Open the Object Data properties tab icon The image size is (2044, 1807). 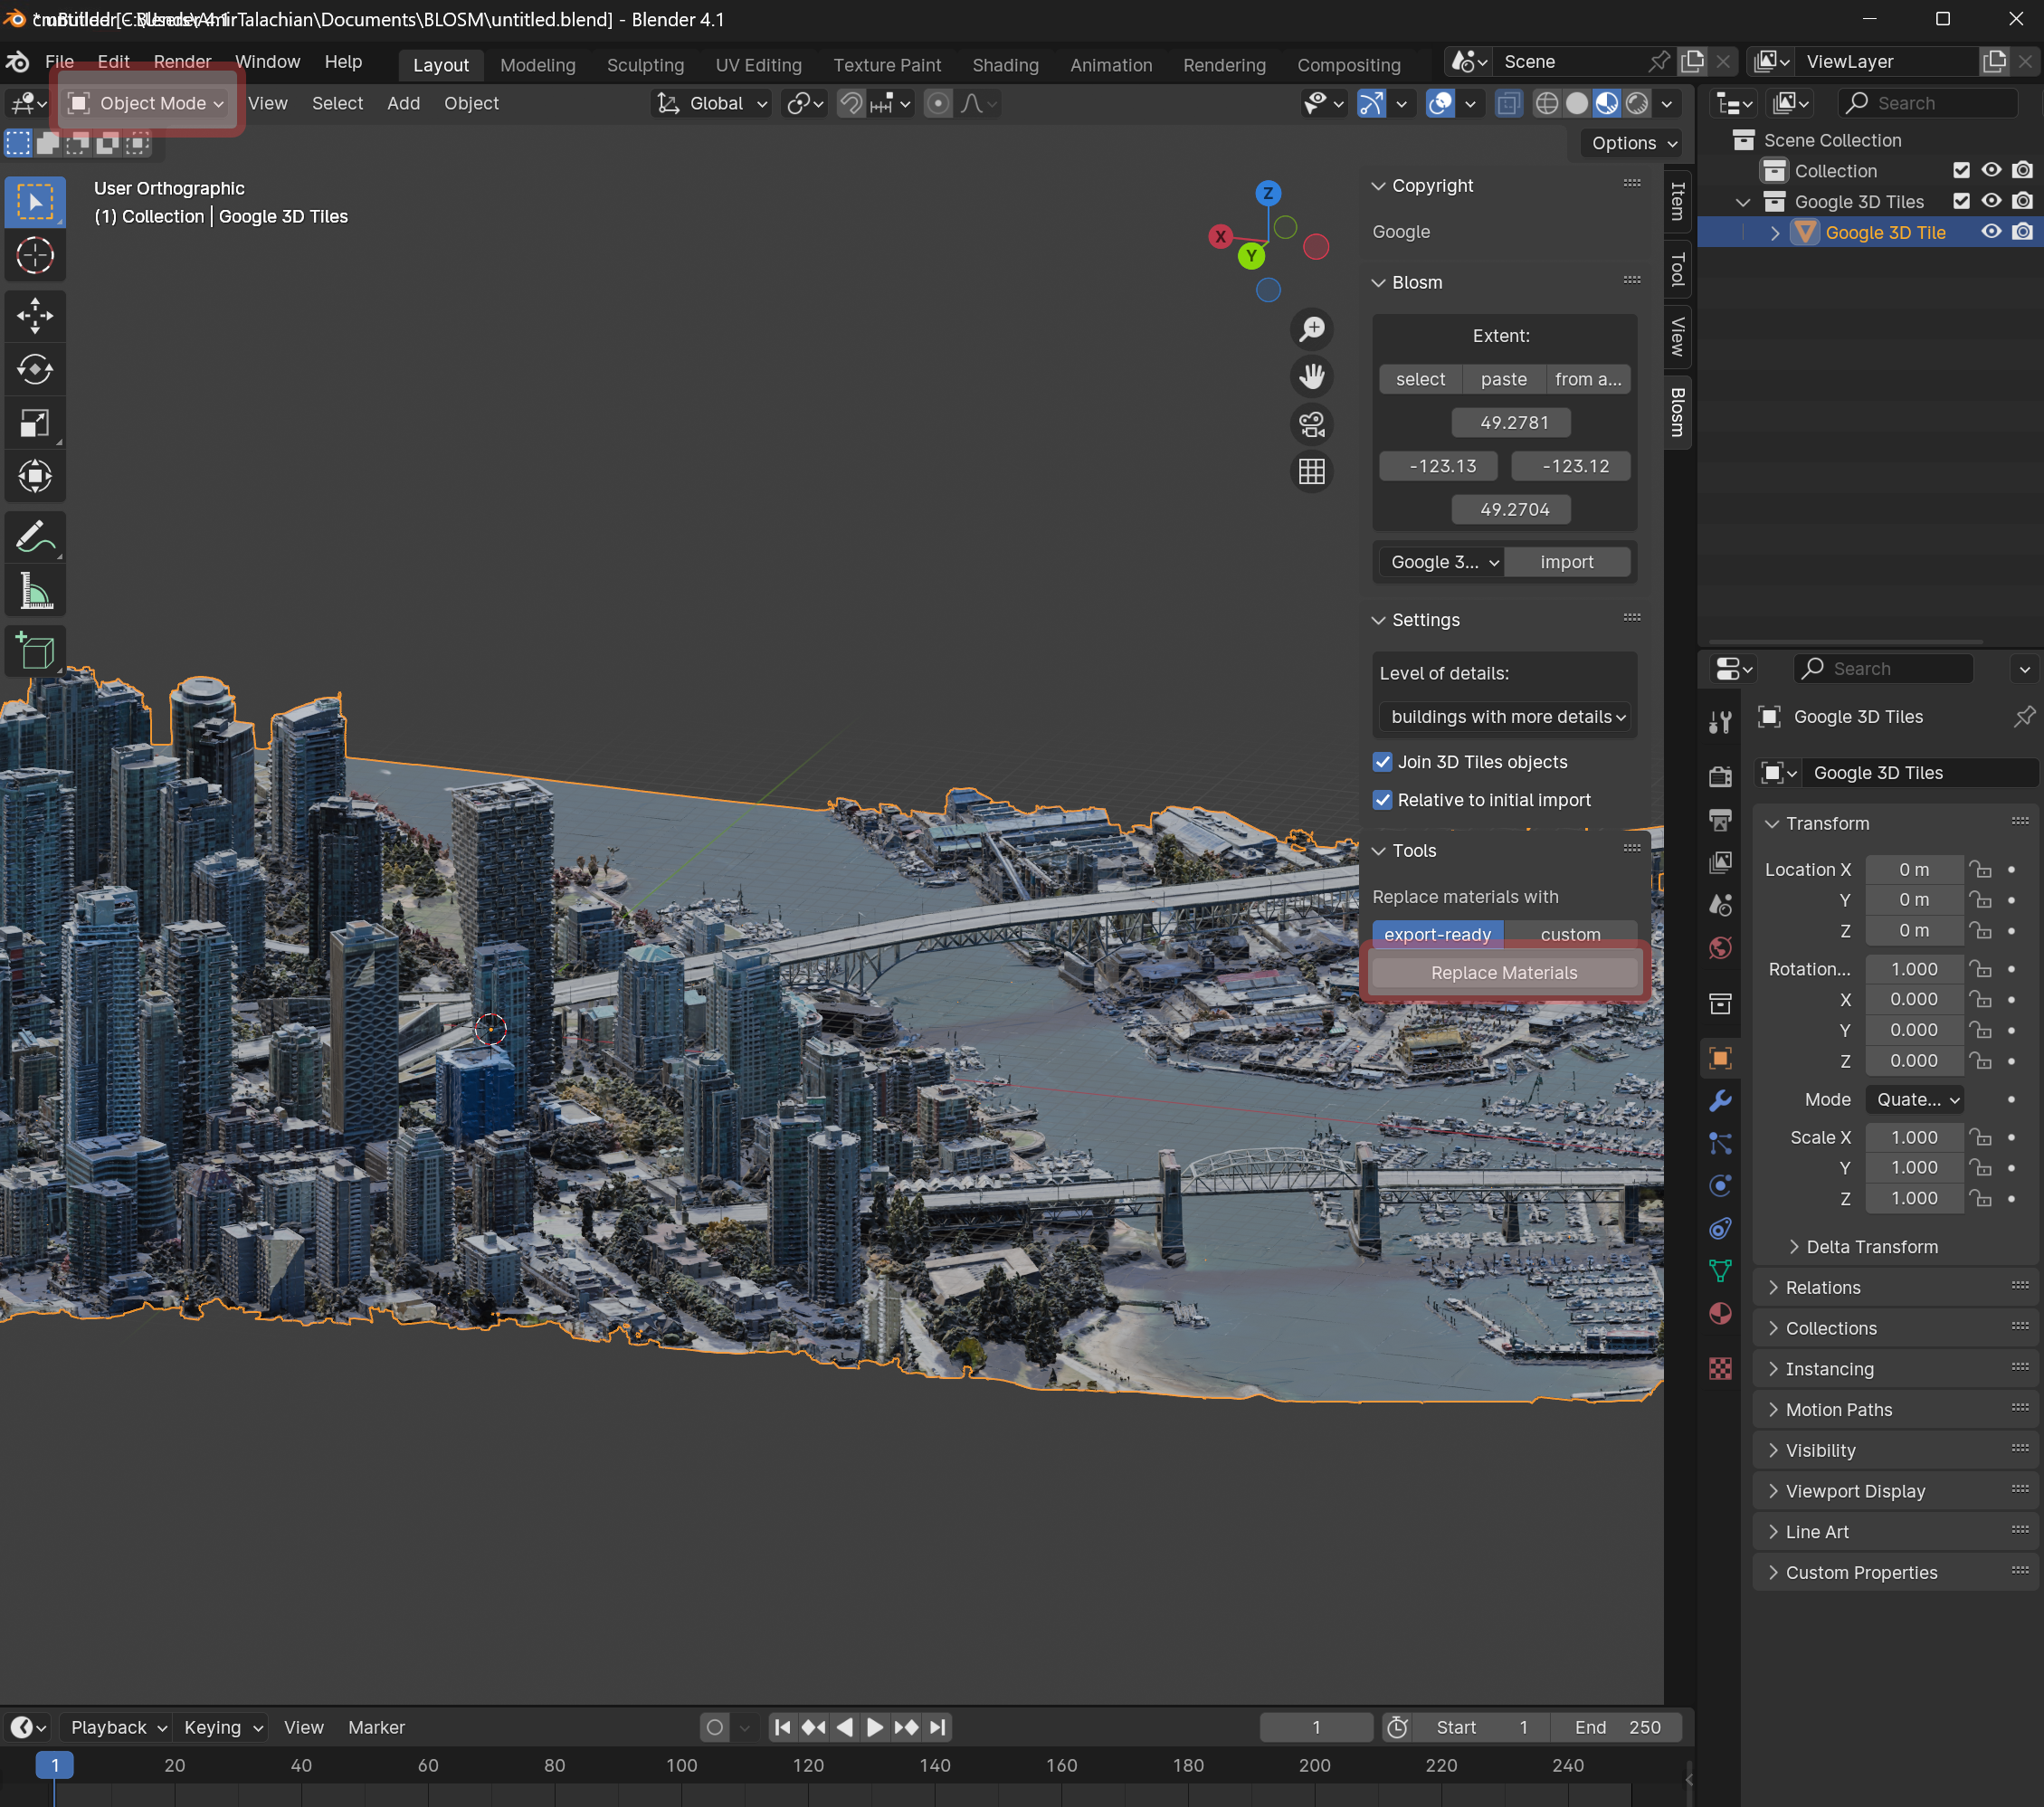(1720, 1271)
